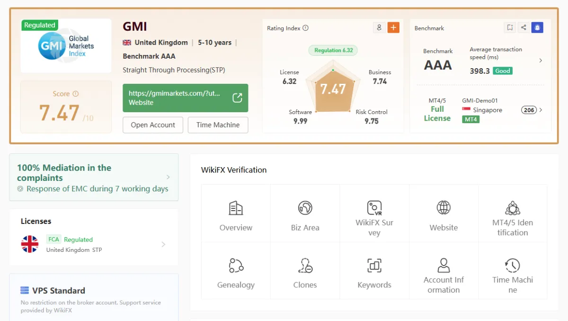The image size is (568, 321).
Task: Click the share icon in Benchmark panel
Action: tap(524, 27)
